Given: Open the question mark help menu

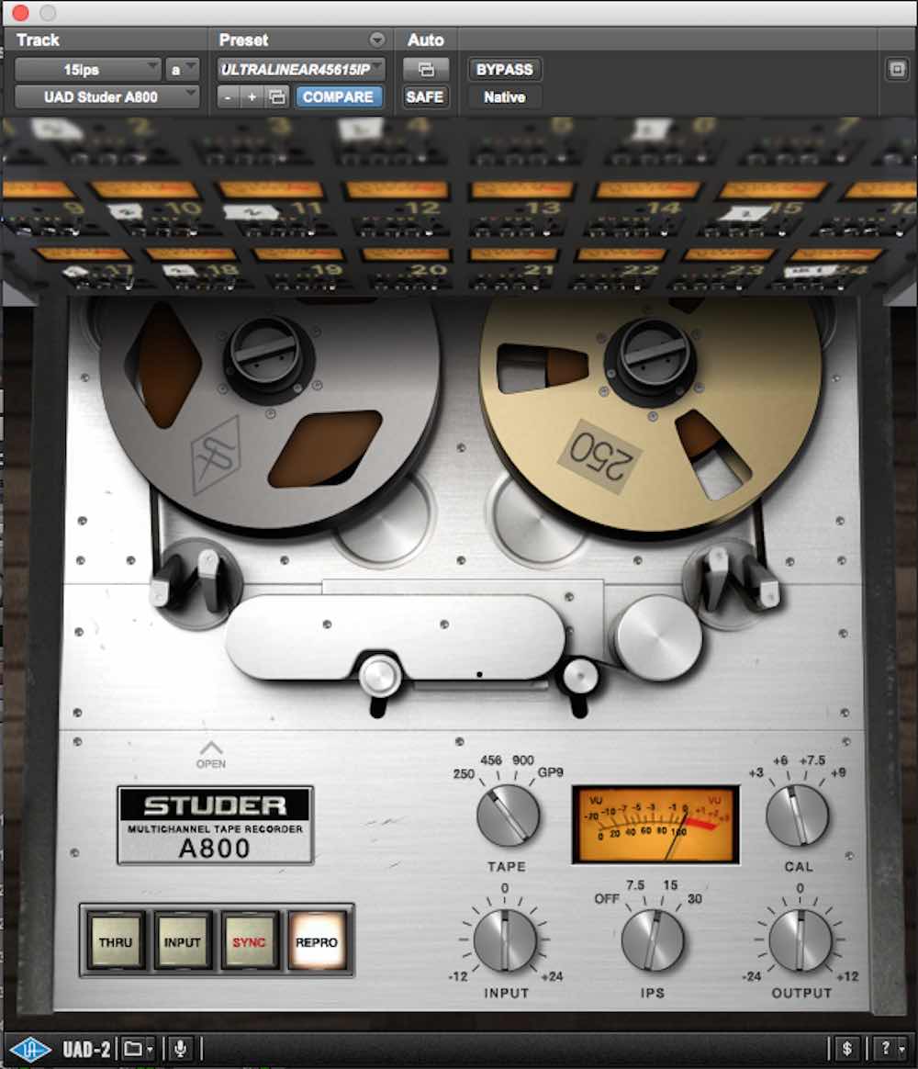Looking at the screenshot, I should coord(890,1049).
